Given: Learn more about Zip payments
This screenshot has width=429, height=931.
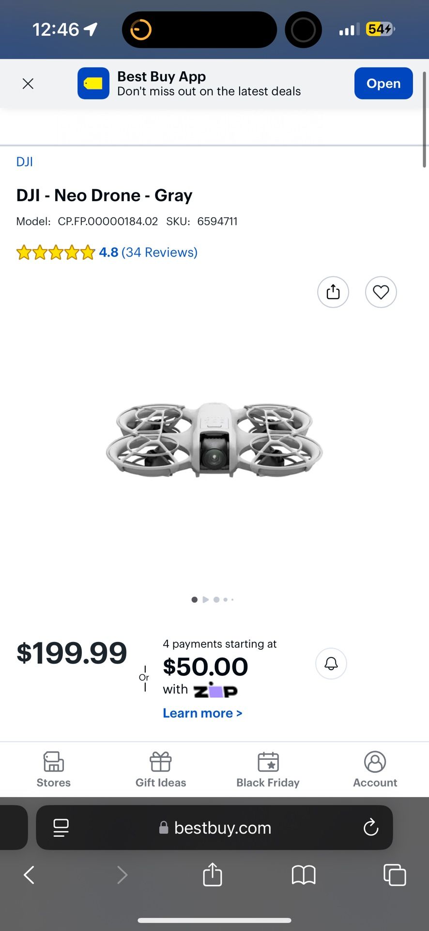Looking at the screenshot, I should click(x=202, y=713).
